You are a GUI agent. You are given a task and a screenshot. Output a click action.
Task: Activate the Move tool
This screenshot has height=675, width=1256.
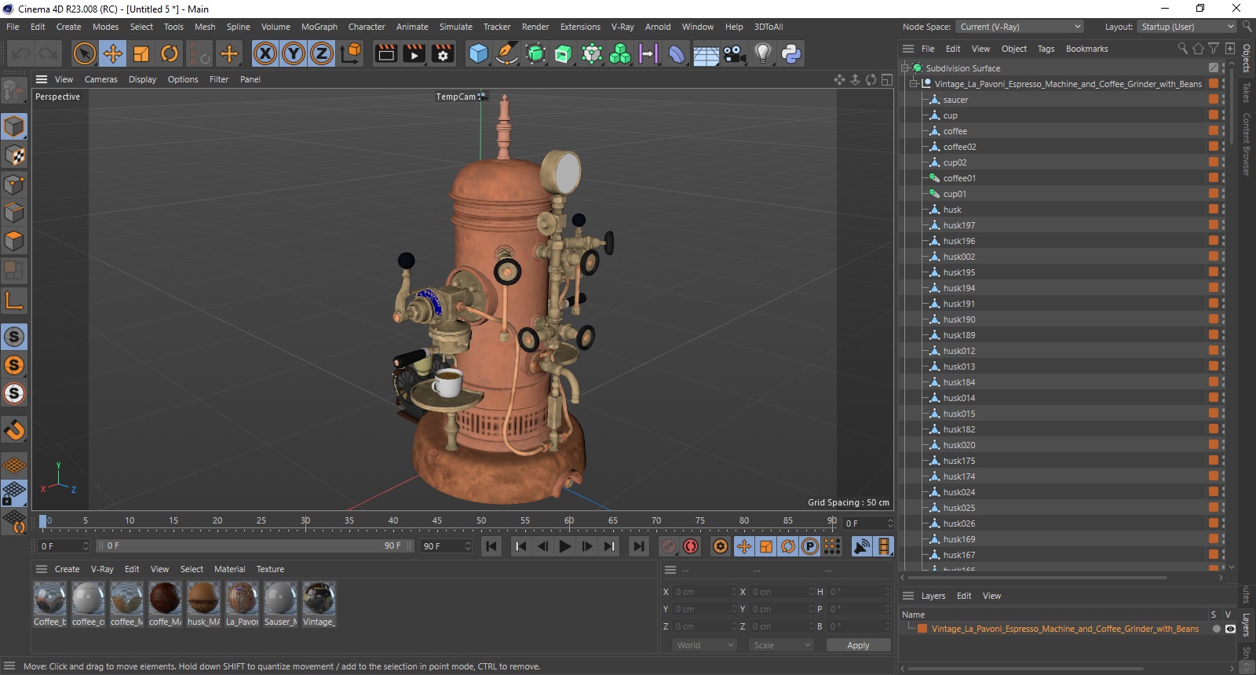coord(112,53)
